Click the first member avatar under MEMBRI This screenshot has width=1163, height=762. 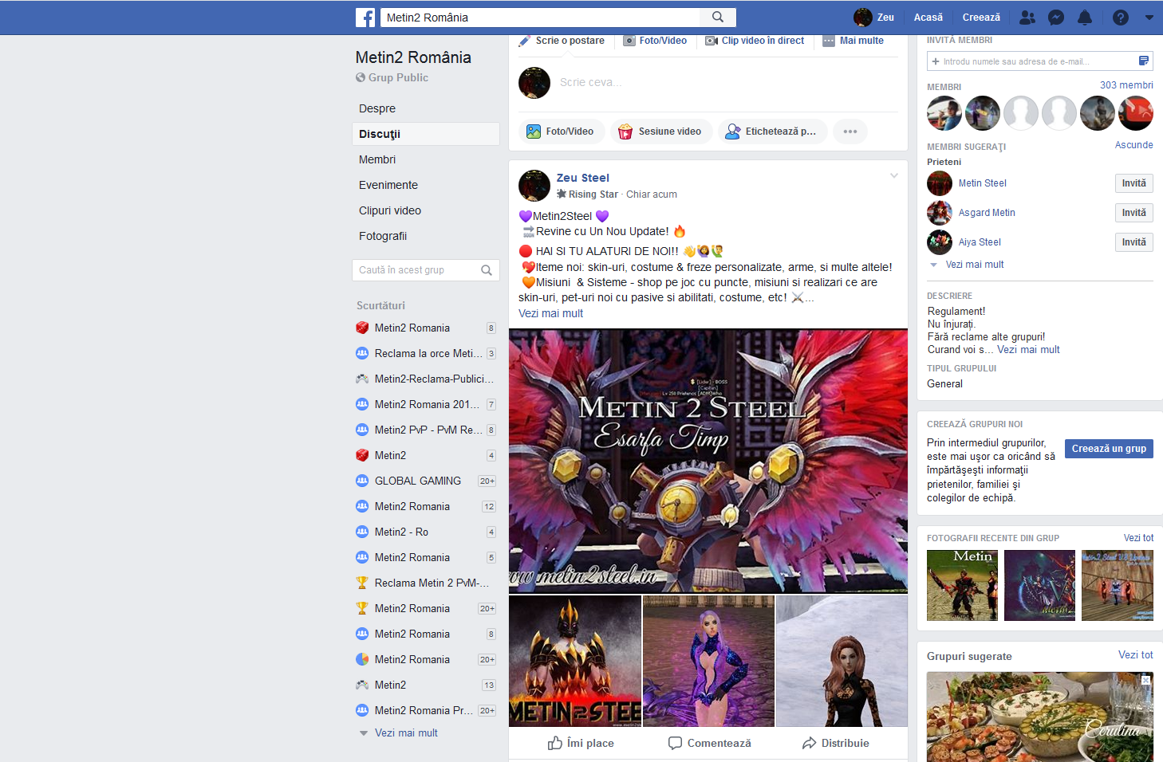(x=944, y=113)
